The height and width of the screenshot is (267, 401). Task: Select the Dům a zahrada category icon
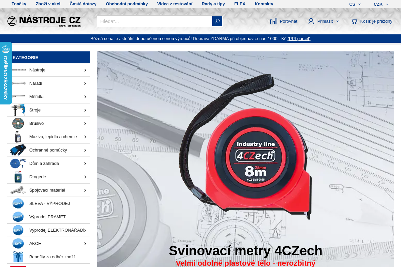(x=18, y=163)
